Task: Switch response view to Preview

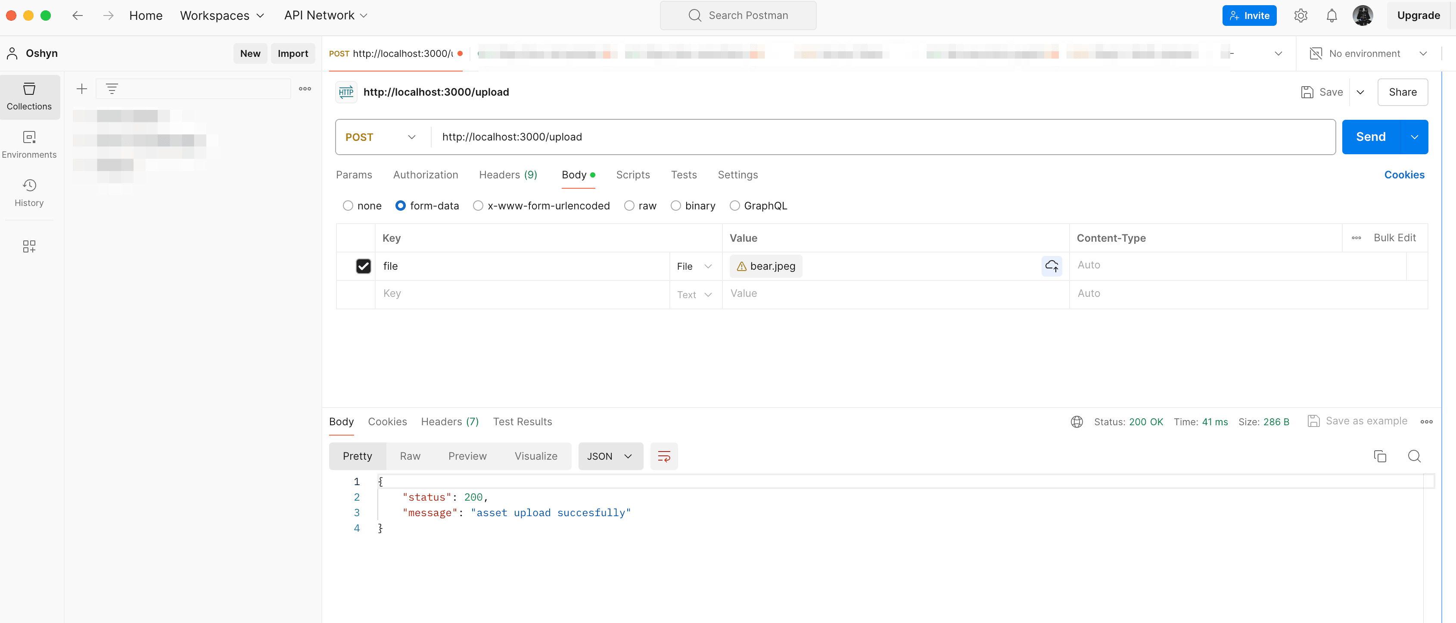Action: click(467, 456)
